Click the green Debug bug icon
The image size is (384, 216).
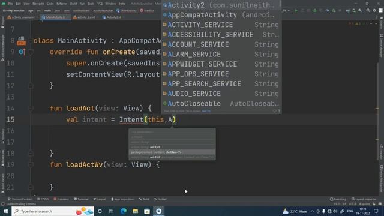pos(315,11)
